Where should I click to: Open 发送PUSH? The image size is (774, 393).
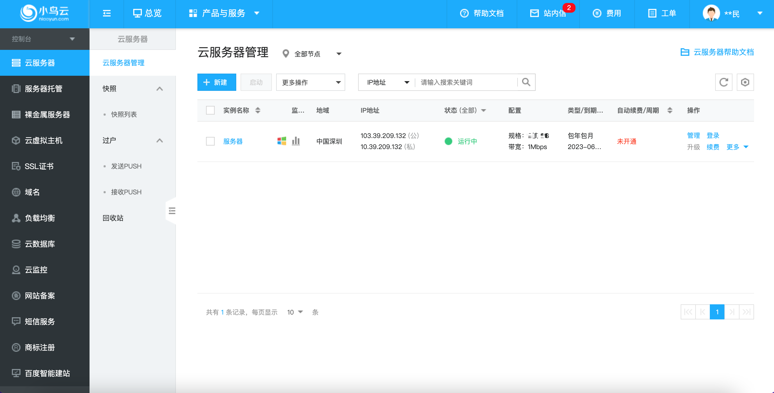[126, 166]
